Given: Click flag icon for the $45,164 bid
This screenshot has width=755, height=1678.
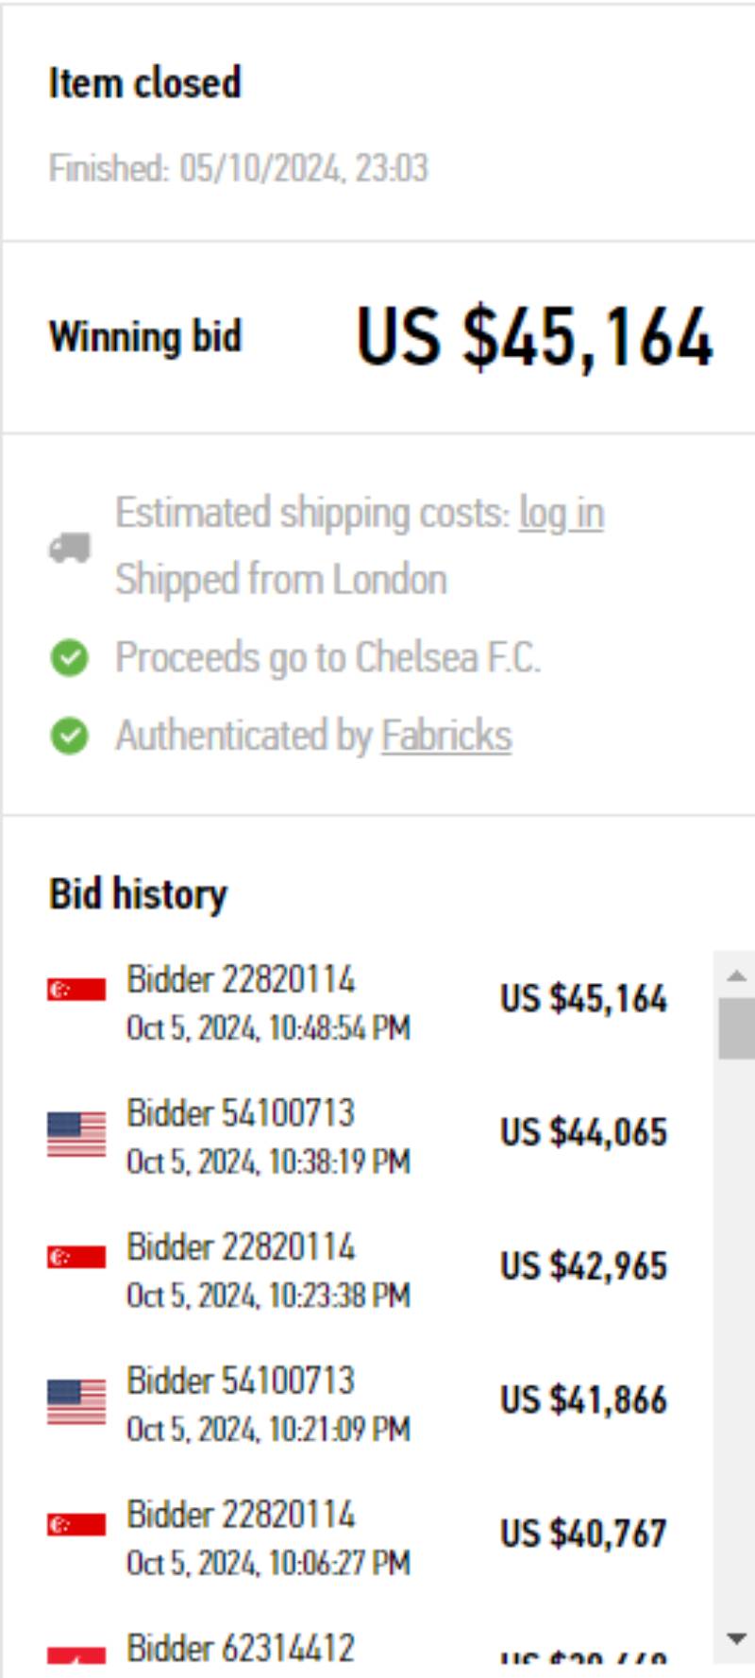Looking at the screenshot, I should tap(76, 989).
